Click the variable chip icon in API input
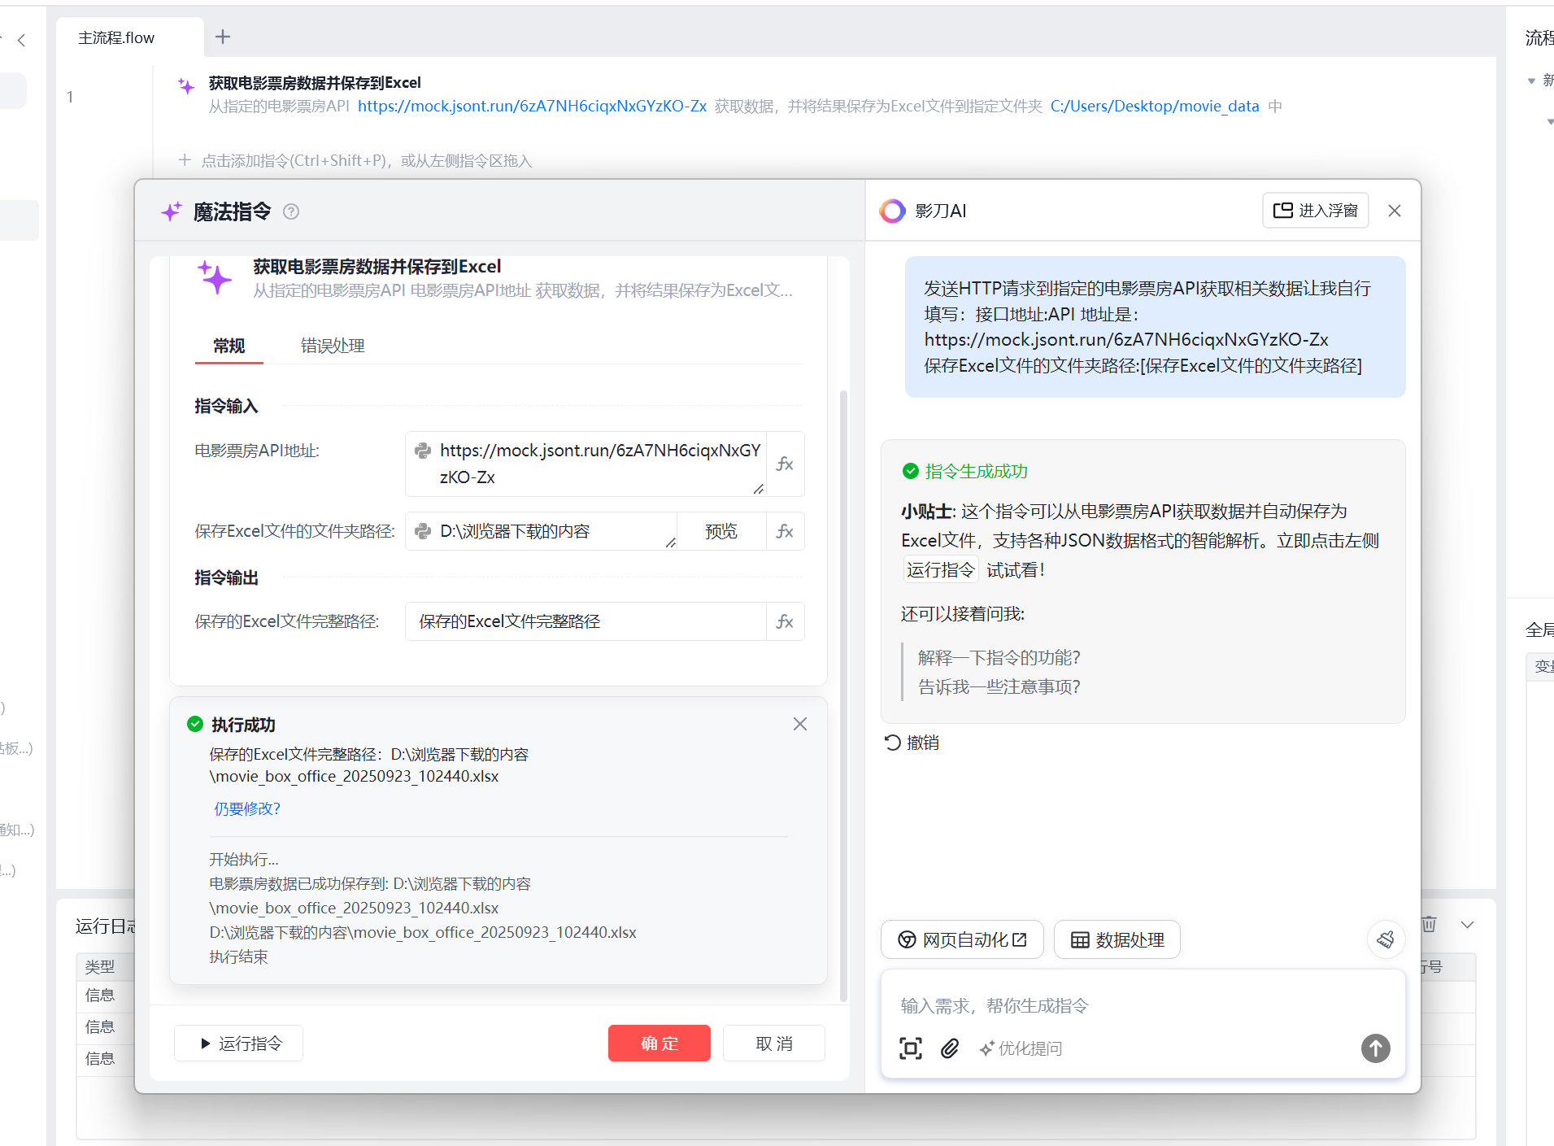The image size is (1554, 1146). tap(422, 450)
